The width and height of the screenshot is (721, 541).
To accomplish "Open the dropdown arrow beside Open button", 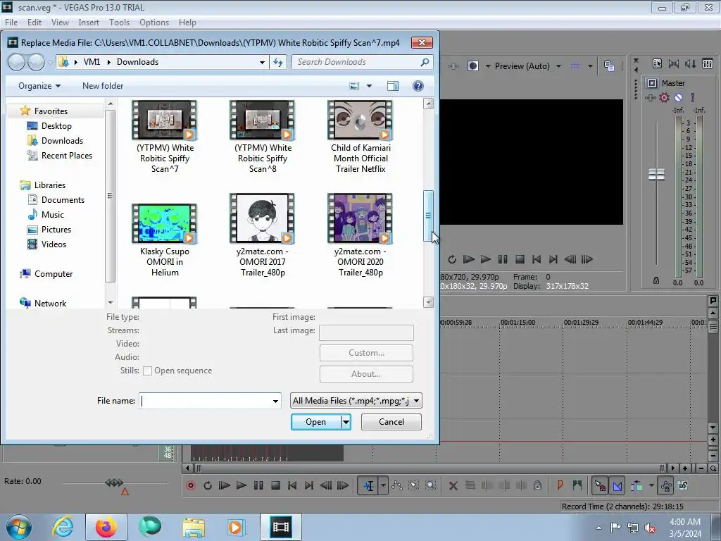I will coord(346,422).
